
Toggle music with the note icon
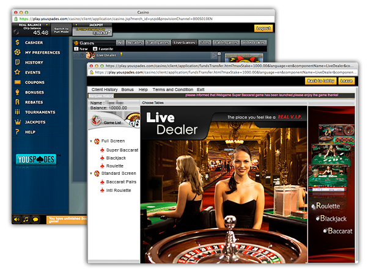(26, 219)
